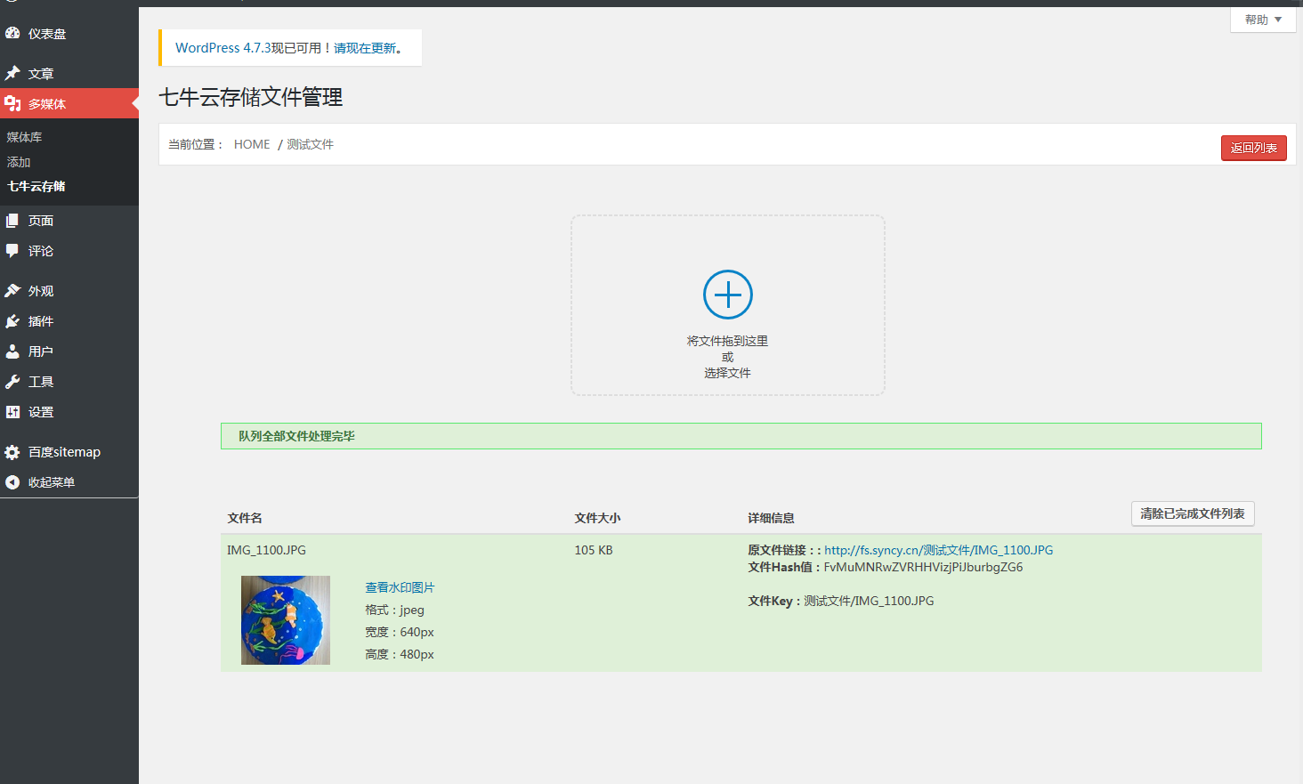Open the 仪表盘 menu item

(69, 33)
